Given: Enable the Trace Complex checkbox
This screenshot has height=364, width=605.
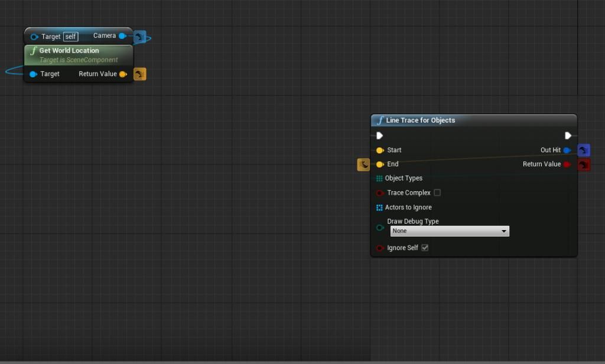Looking at the screenshot, I should click(x=437, y=193).
